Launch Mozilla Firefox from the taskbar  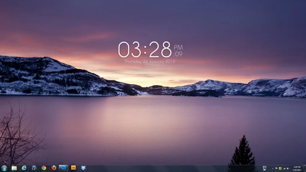pos(54,168)
